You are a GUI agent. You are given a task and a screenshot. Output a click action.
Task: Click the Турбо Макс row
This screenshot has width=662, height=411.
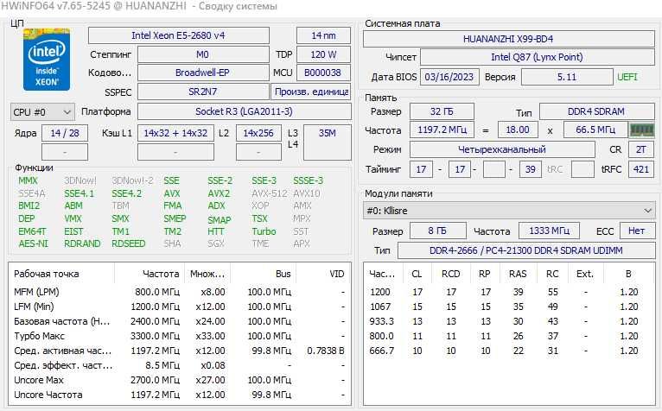(180, 336)
